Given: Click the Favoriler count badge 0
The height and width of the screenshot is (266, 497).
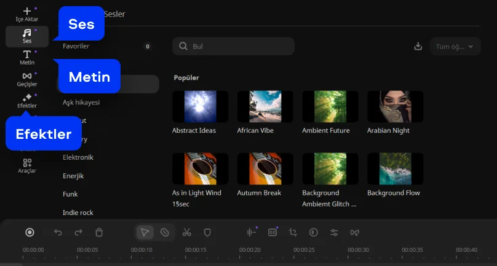Looking at the screenshot, I should pyautogui.click(x=148, y=47).
